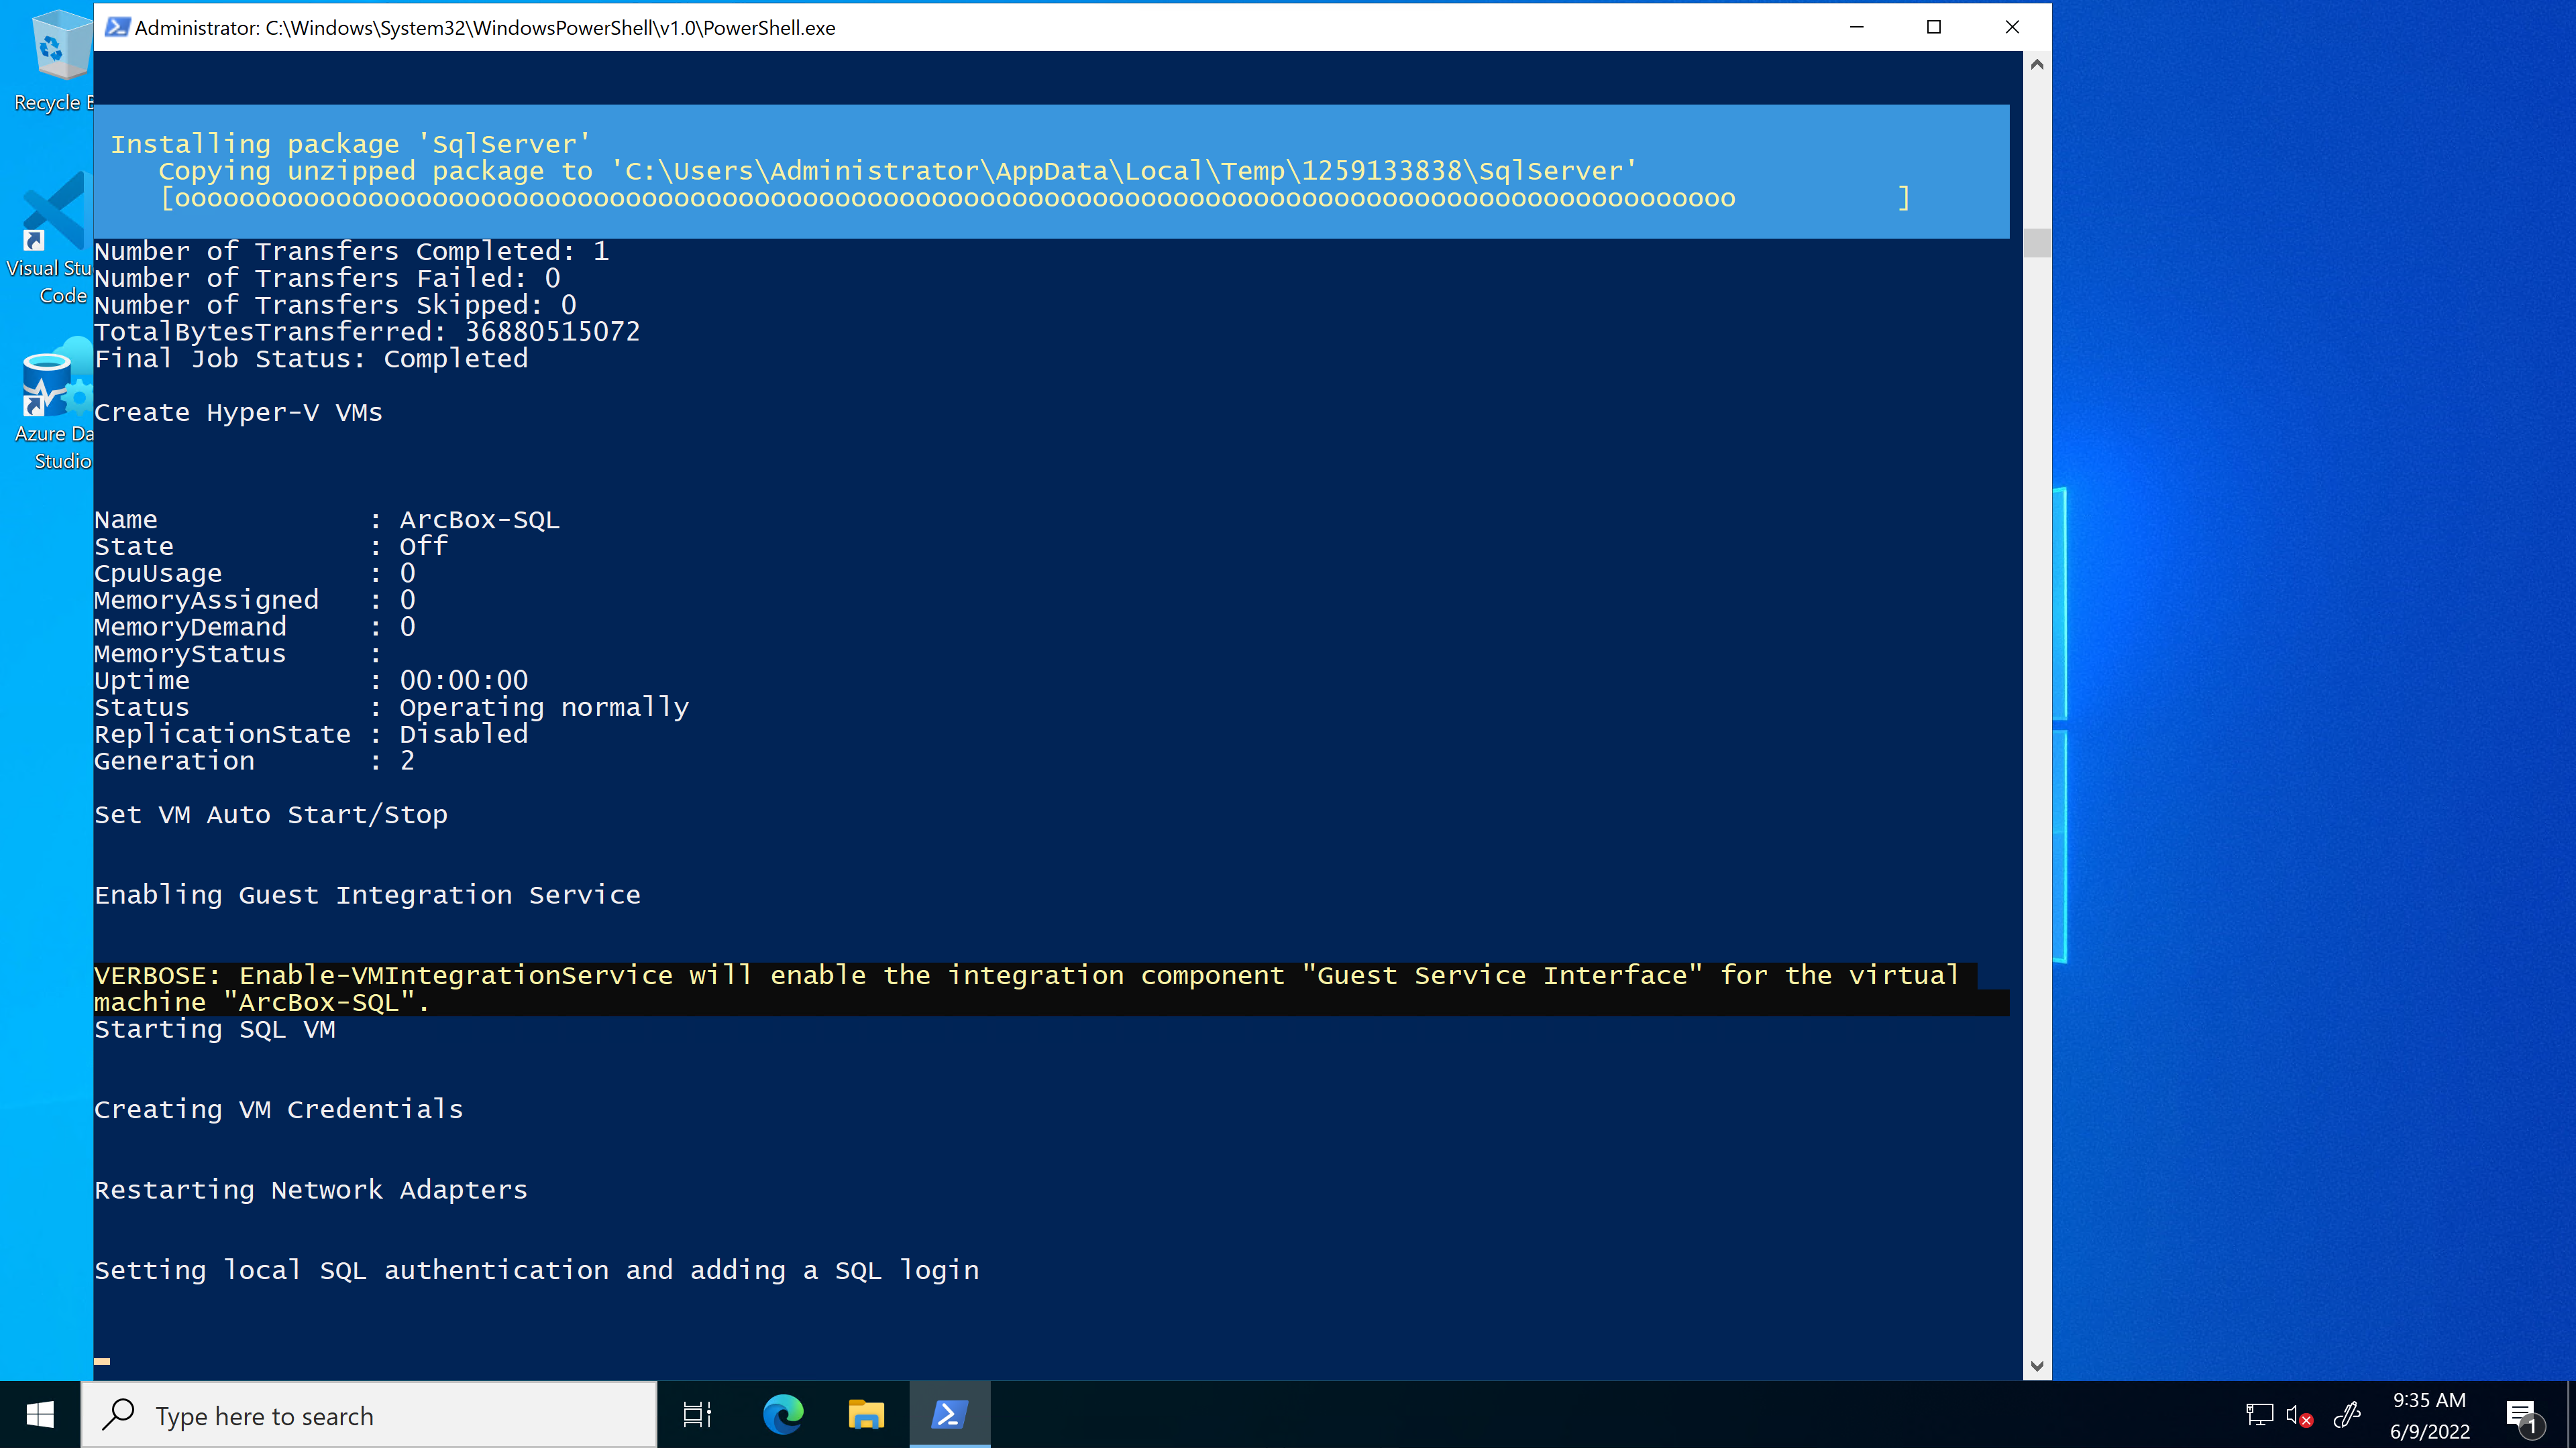Image resolution: width=2576 pixels, height=1448 pixels.
Task: Click the VM name value 'ArcBox-SQL'
Action: pos(479,520)
